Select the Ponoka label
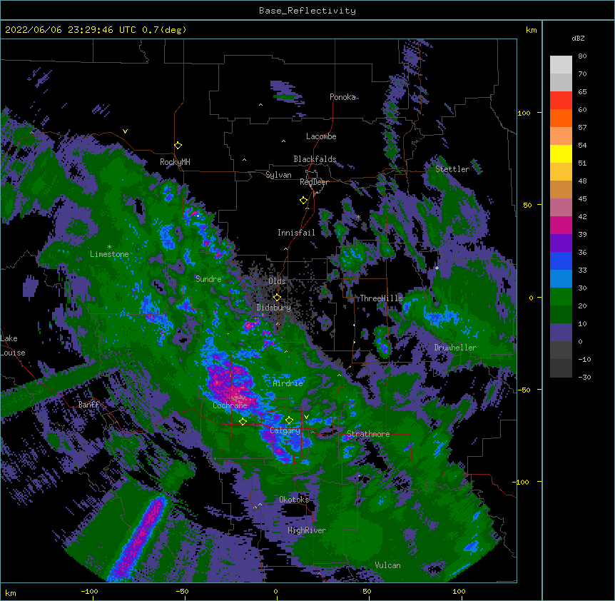615x601 pixels. point(342,97)
